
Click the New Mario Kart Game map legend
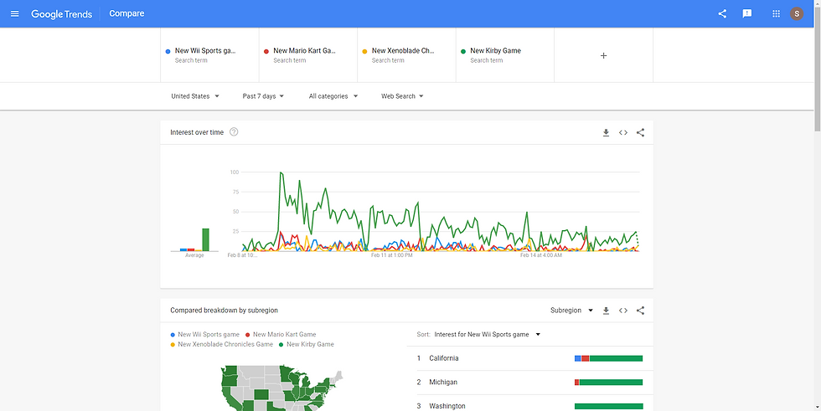281,335
